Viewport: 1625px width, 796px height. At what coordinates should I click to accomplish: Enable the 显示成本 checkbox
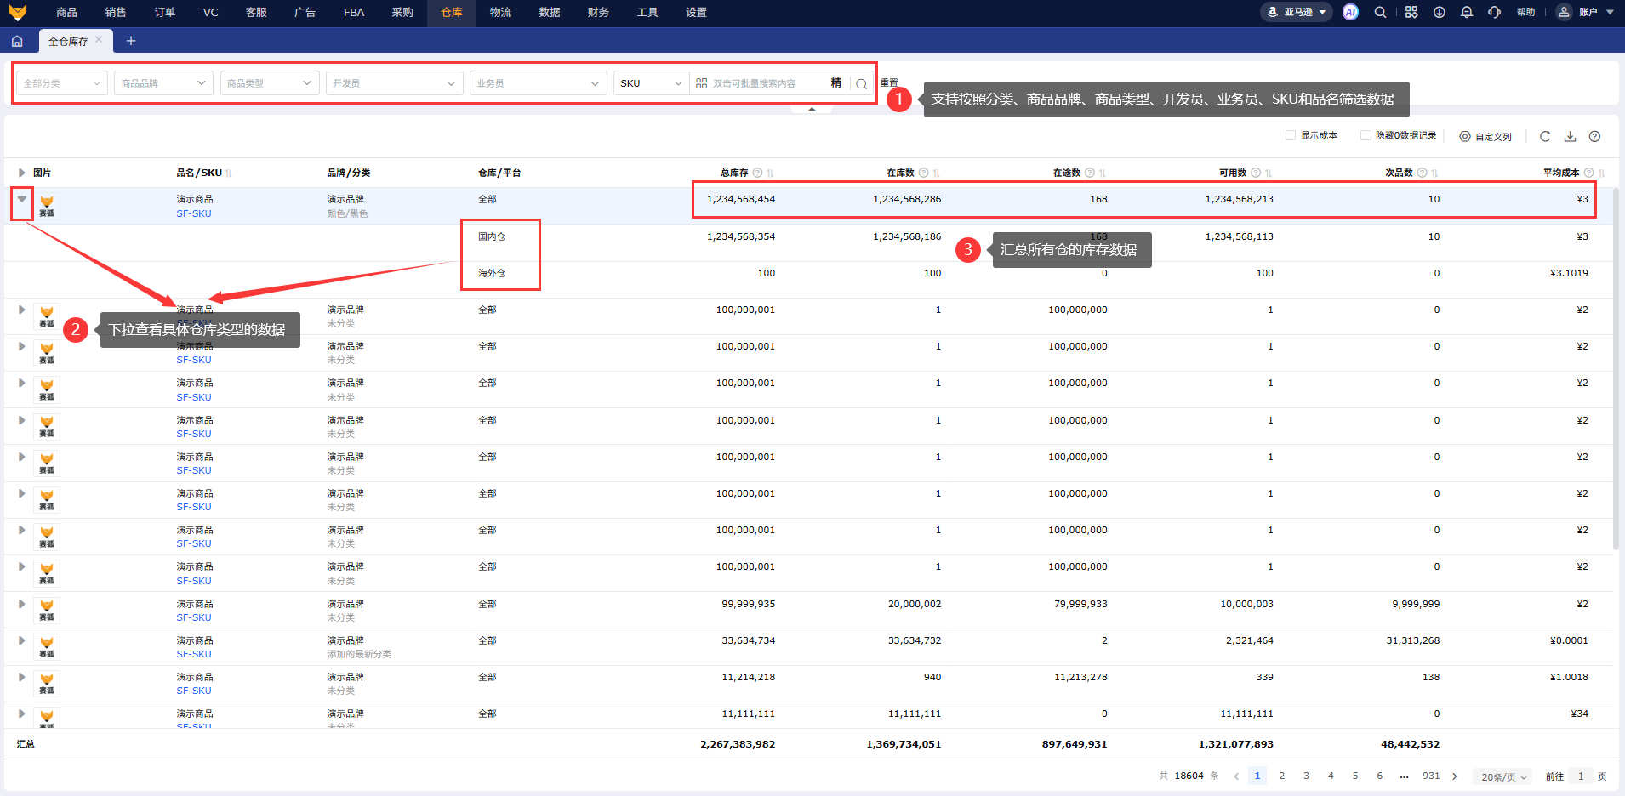[1291, 135]
